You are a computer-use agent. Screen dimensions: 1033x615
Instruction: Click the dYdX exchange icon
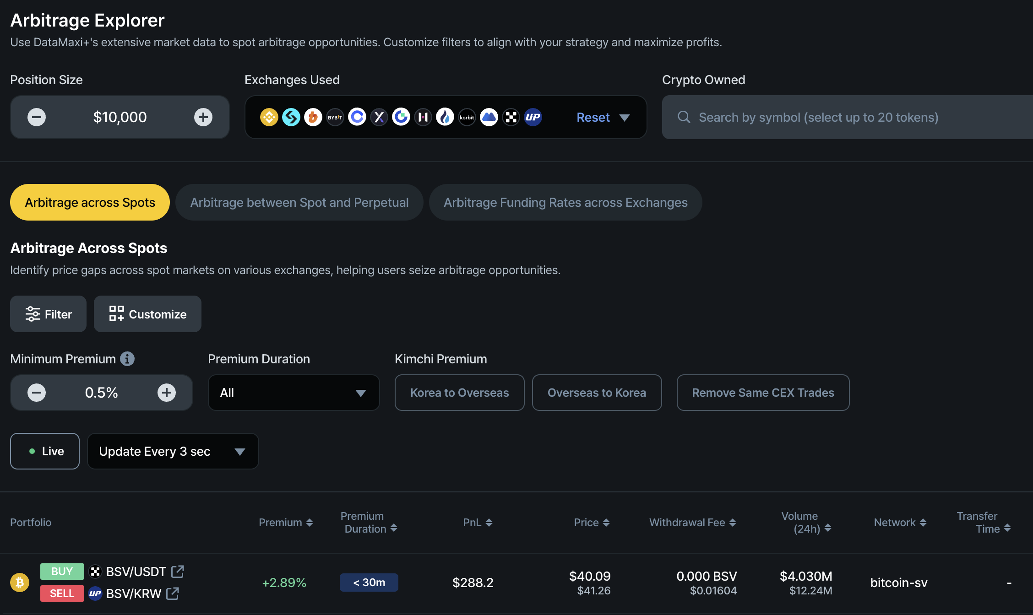[x=379, y=117]
